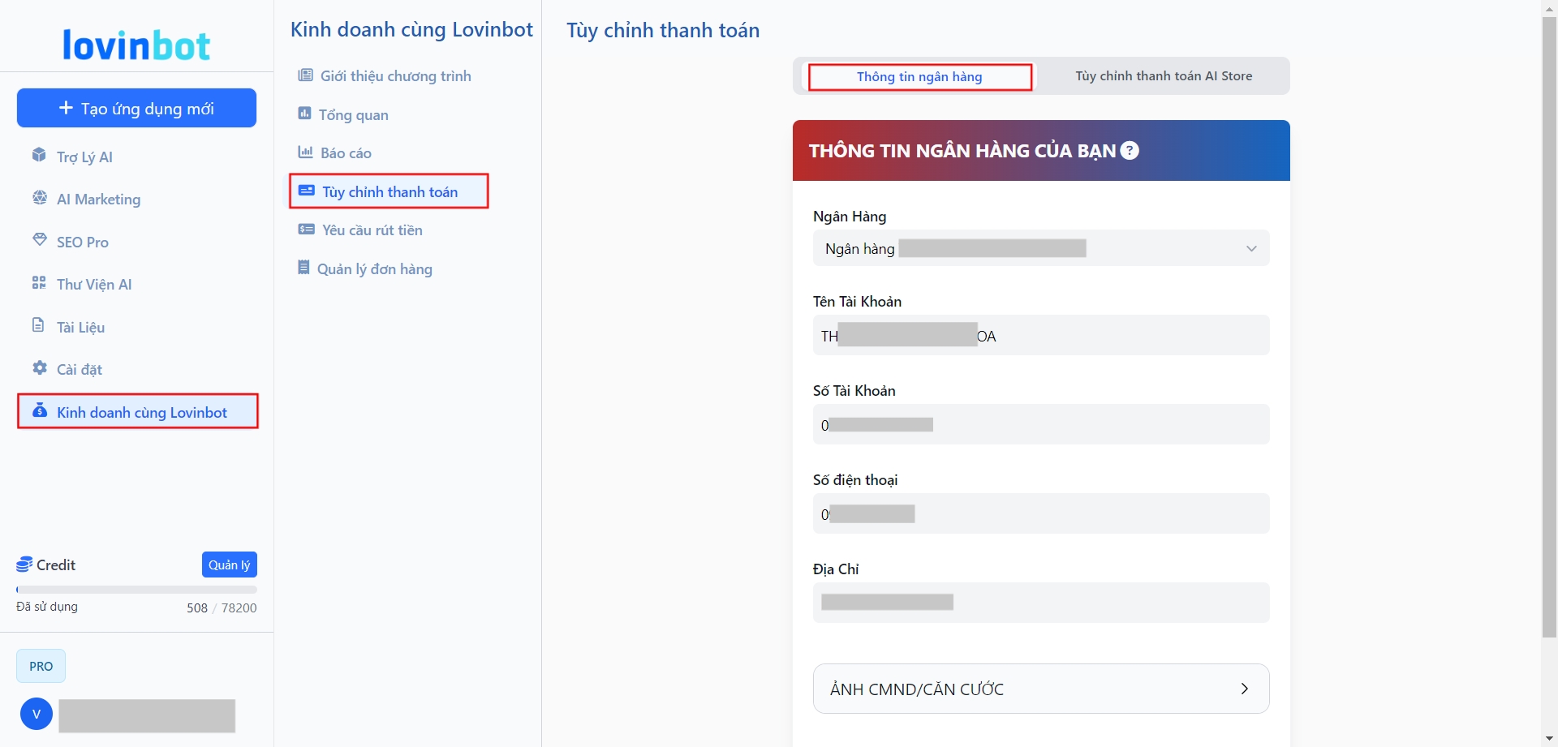
Task: Switch to Tùy chỉnh thanh toán AI Store tab
Action: (1163, 76)
